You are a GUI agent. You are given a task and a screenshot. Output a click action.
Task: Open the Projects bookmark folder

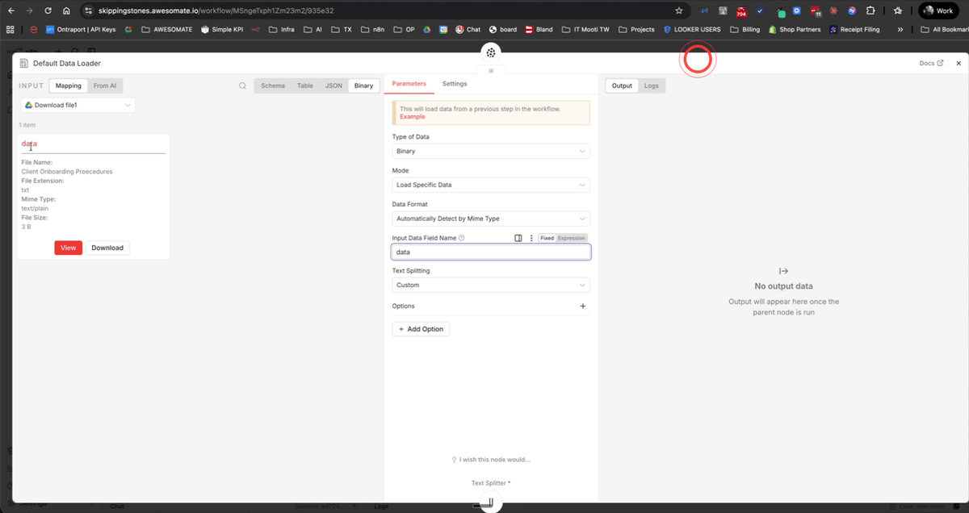[636, 30]
